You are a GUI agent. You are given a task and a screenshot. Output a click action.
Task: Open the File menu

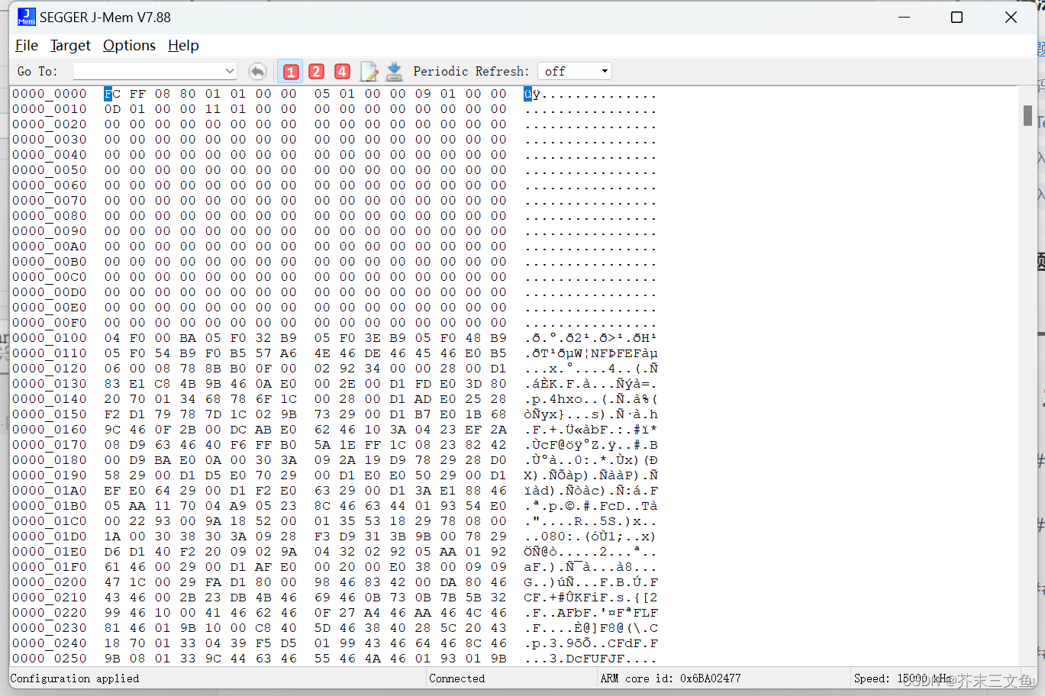click(27, 46)
